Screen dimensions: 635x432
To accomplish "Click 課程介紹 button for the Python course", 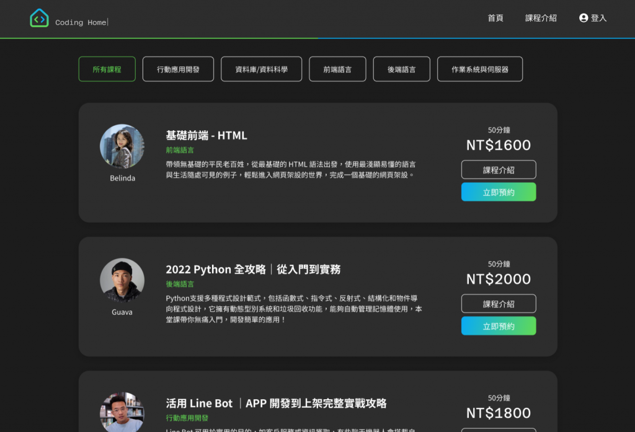I will [x=499, y=304].
